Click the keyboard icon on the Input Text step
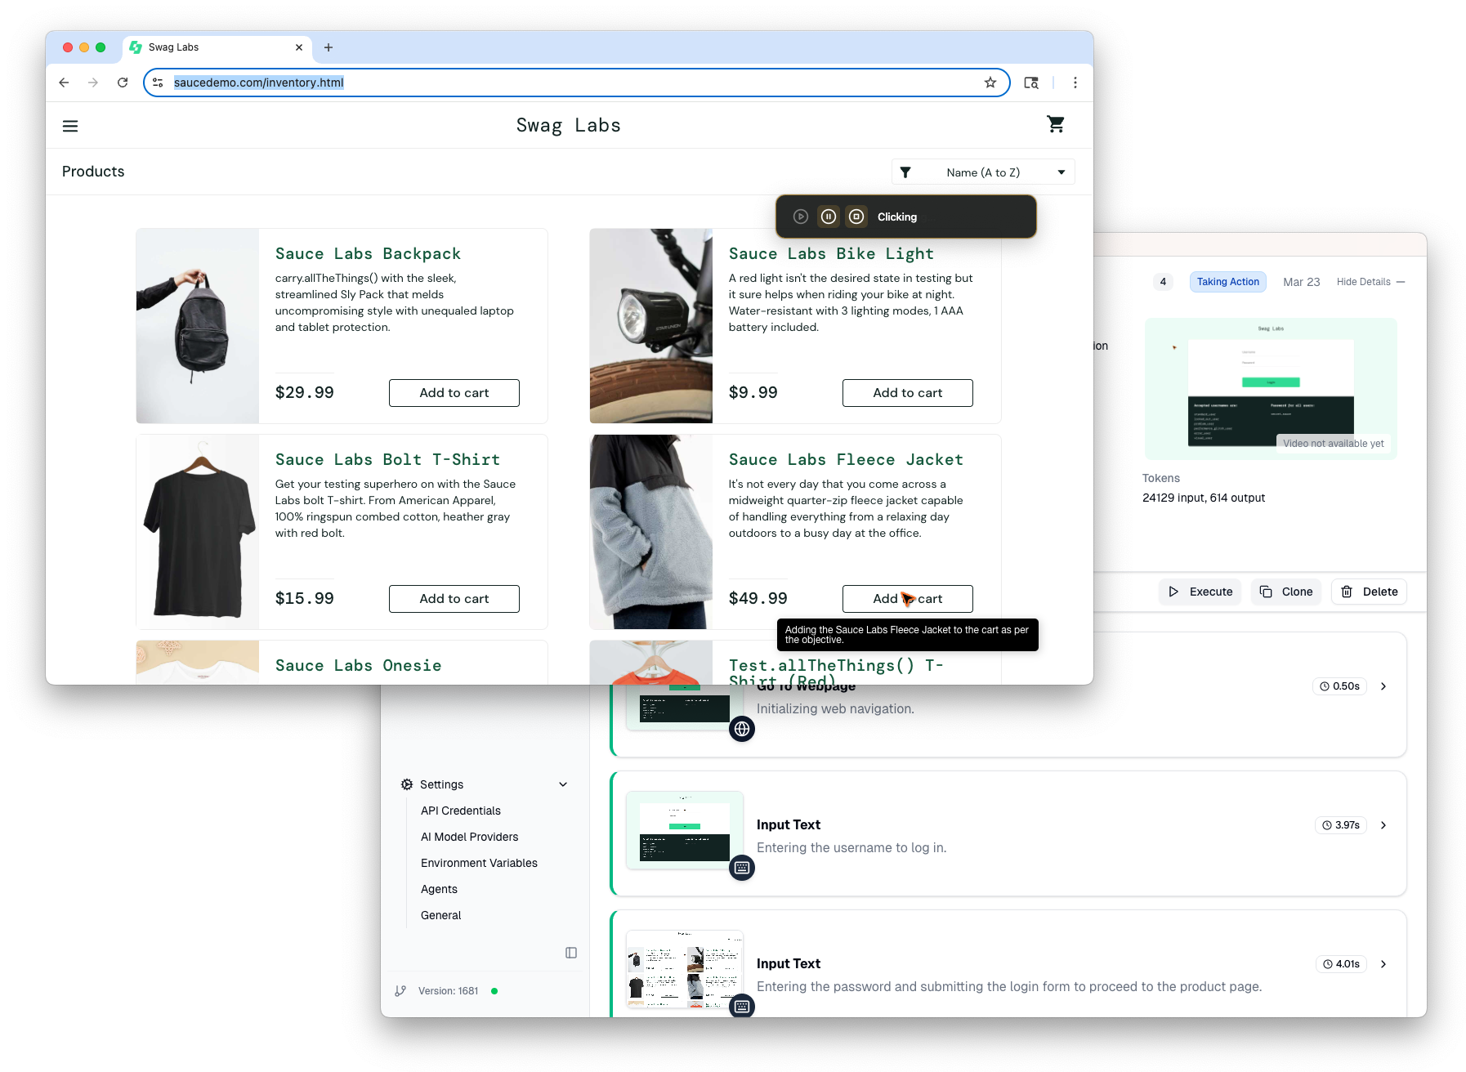Viewport: 1466px width, 1072px height. click(741, 869)
